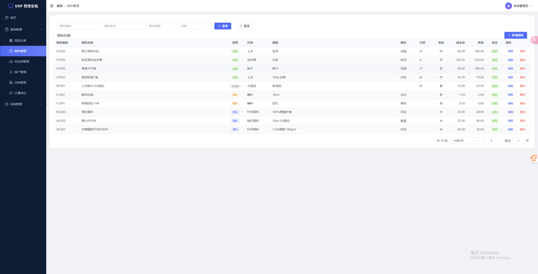
Task: Click 物料管理 in the breadcrumb
Action: [73, 6]
